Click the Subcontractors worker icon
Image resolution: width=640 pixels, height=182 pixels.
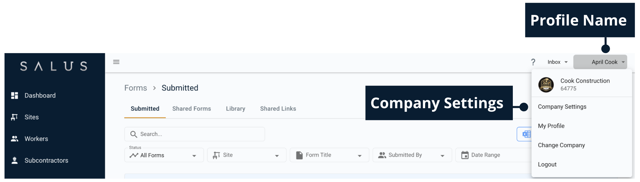[x=15, y=160]
